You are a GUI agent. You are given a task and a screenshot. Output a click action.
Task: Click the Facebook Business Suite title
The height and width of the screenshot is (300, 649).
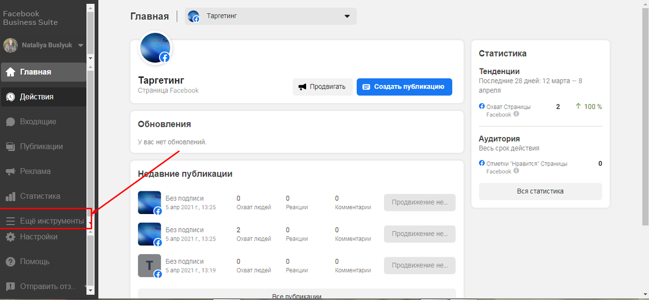point(30,17)
